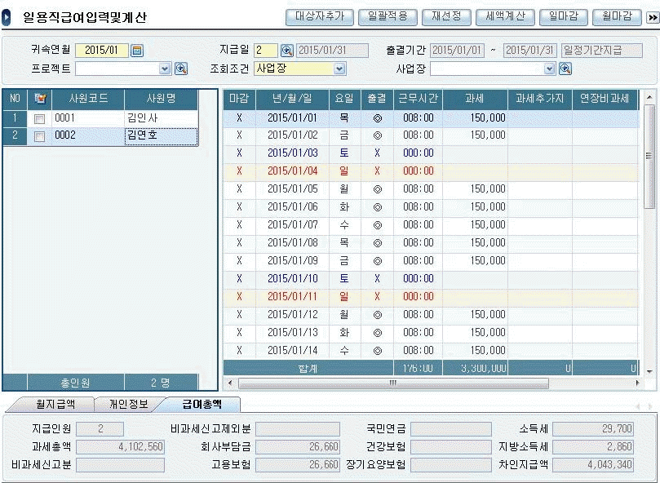660x483 pixels.
Task: Open the calendar picker beside 귀속연월
Action: (x=137, y=51)
